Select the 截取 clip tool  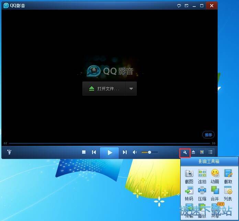pos(228,177)
